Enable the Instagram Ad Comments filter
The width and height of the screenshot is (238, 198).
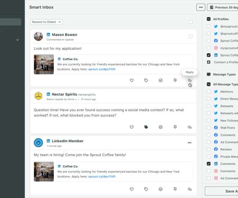point(209,178)
